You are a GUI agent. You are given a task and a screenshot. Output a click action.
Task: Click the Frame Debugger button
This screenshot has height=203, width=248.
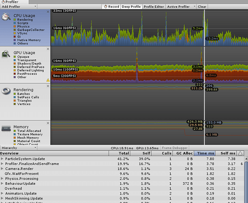[x=175, y=148]
